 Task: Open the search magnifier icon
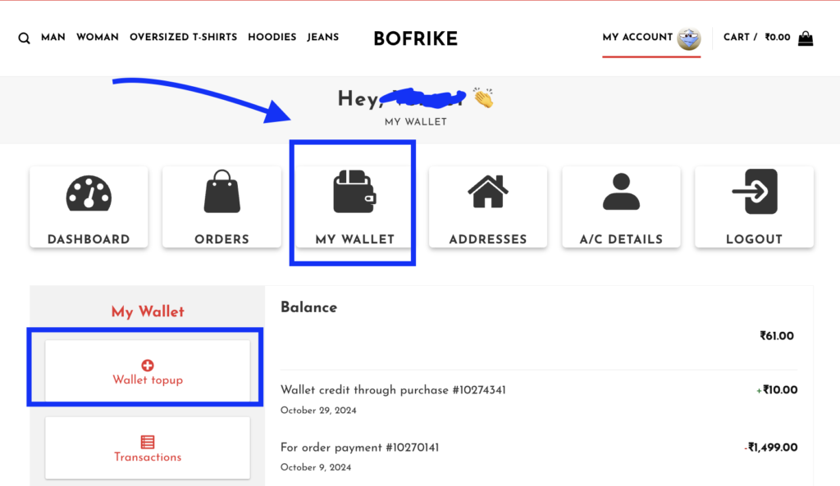click(24, 38)
